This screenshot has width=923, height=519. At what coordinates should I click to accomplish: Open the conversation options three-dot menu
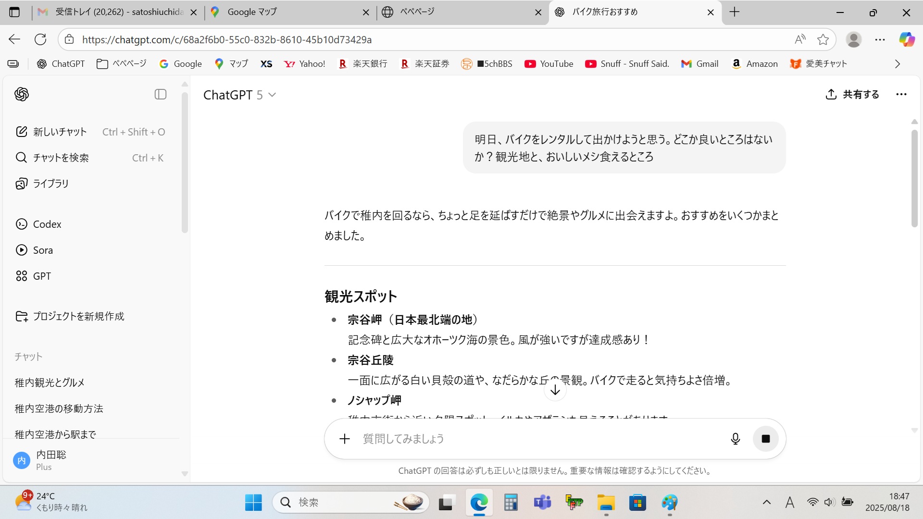click(x=901, y=94)
